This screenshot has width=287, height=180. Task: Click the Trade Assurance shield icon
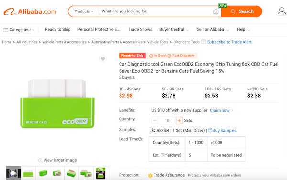click(x=150, y=175)
